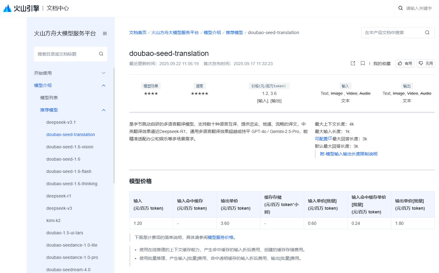Image resolution: width=439 pixels, height=273 pixels.
Task: Focus the 在本产品文档中搜索 search box
Action: point(398,33)
